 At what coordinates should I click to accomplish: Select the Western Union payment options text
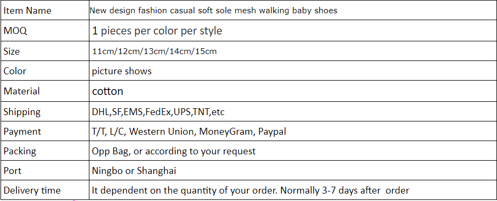(x=189, y=132)
